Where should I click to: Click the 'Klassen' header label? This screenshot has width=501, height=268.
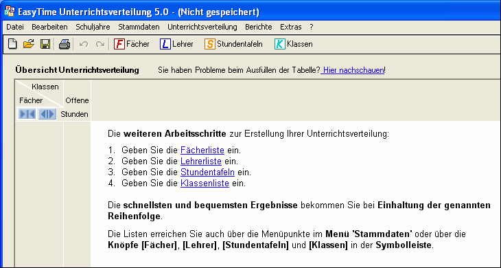pos(45,87)
